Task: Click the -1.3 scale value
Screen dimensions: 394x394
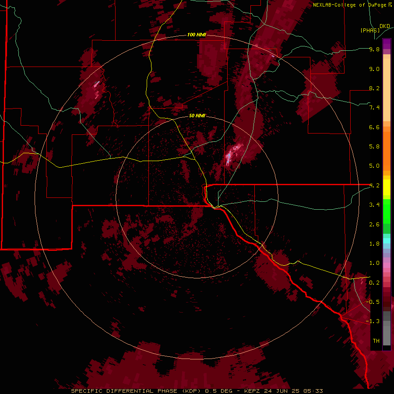Action: click(x=373, y=321)
